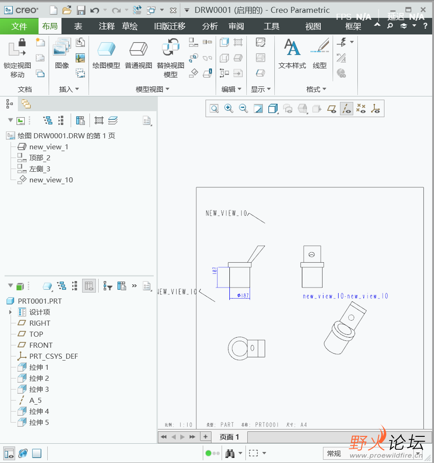Select 拉伸 3 feature in model tree
The width and height of the screenshot is (434, 463).
coord(39,390)
